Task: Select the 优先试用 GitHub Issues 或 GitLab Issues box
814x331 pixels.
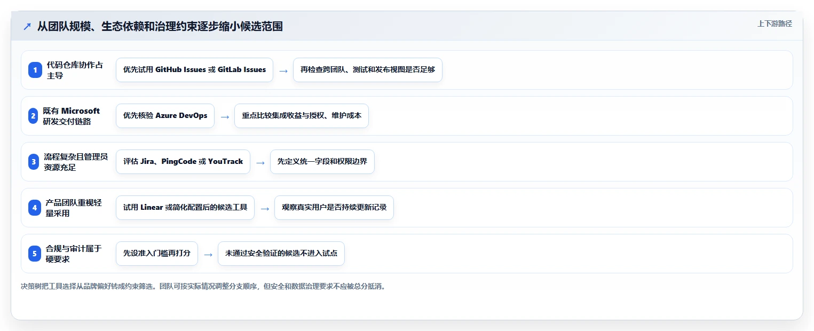Action: [x=194, y=70]
